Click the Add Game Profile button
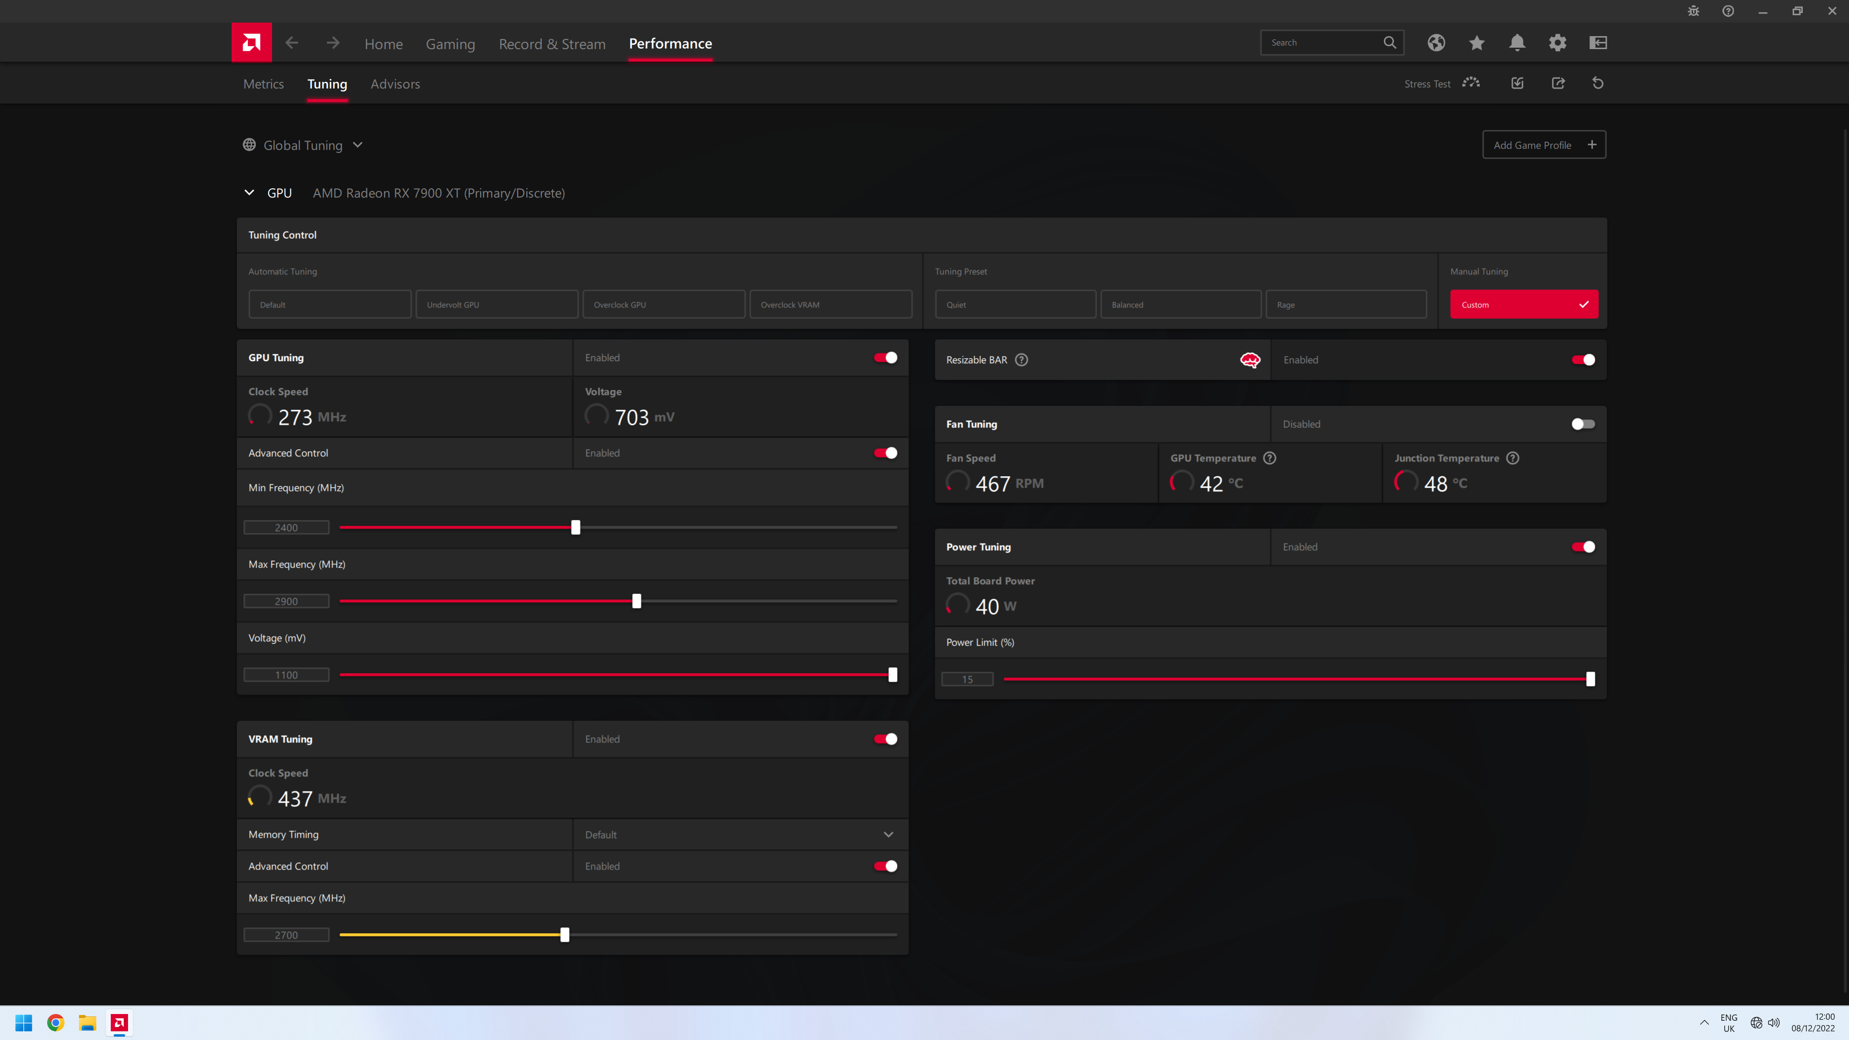 pos(1543,145)
